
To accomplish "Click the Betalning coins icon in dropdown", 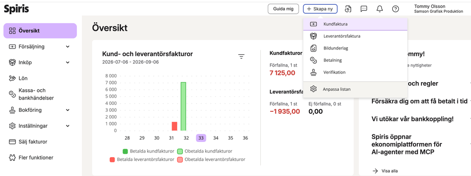I will [314, 60].
